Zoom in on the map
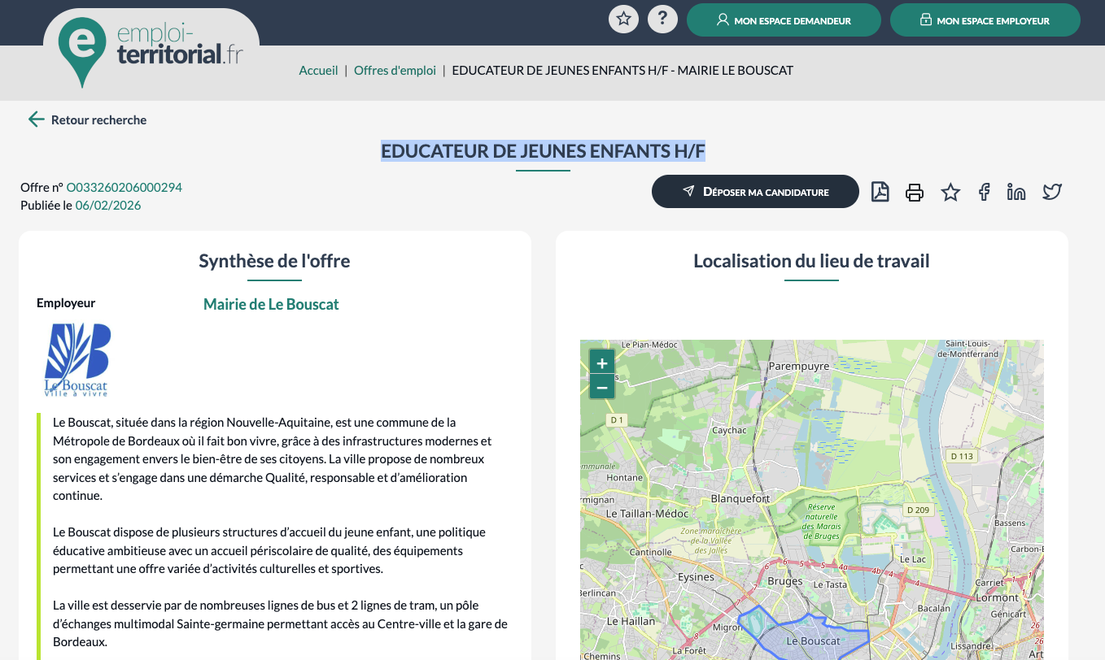Screen dimensions: 1105x660 [x=602, y=363]
